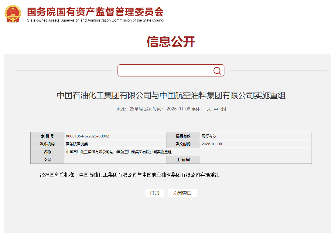Click the 现行有效 validity cell
331x233 pixels.
[x=209, y=136]
